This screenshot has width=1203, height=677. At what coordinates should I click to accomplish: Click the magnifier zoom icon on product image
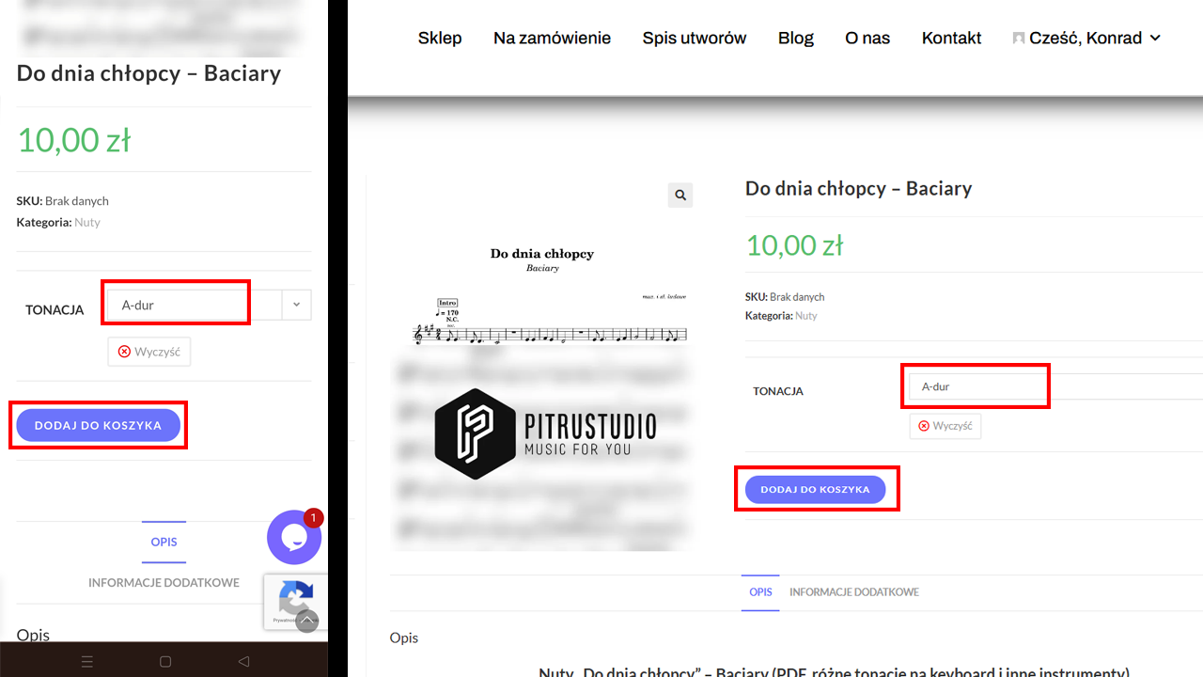click(680, 196)
